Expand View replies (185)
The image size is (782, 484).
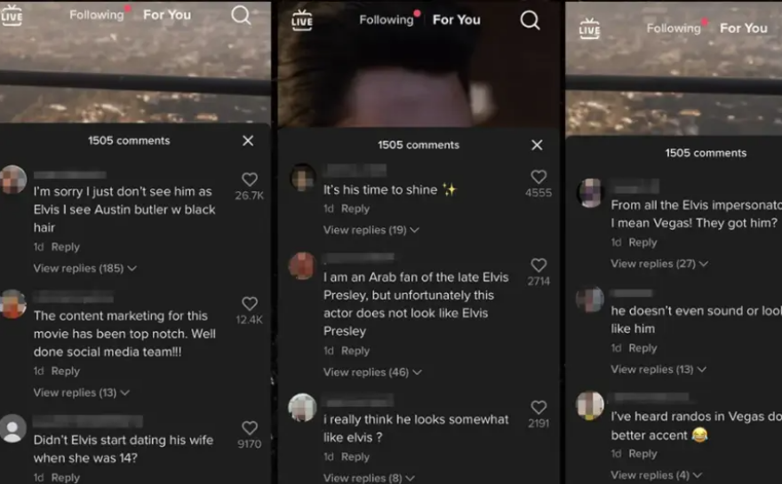84,268
